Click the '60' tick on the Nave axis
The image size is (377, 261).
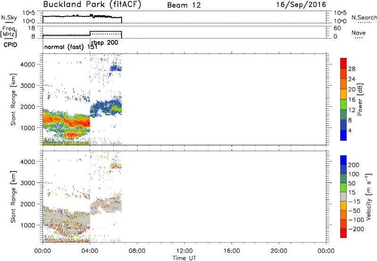click(337, 28)
